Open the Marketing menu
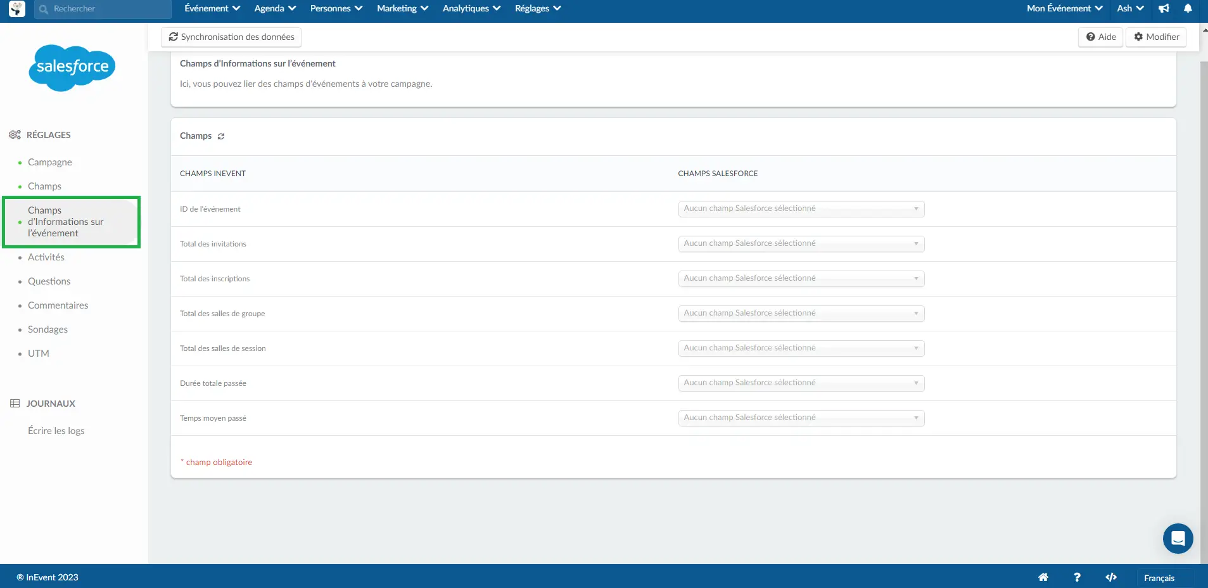The height and width of the screenshot is (588, 1208). (x=403, y=8)
